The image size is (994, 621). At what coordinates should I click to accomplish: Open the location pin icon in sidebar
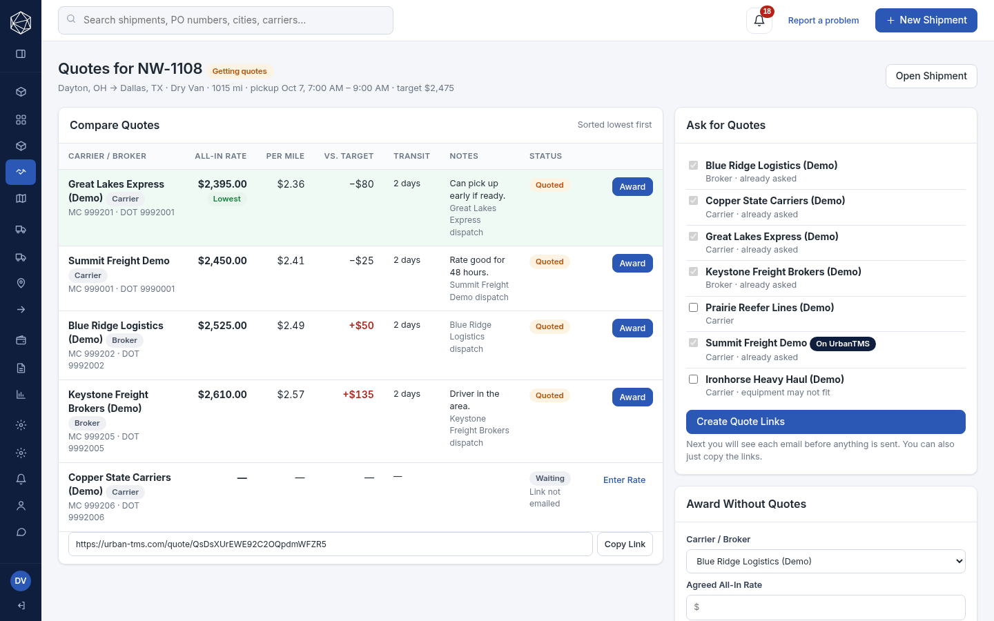[21, 283]
